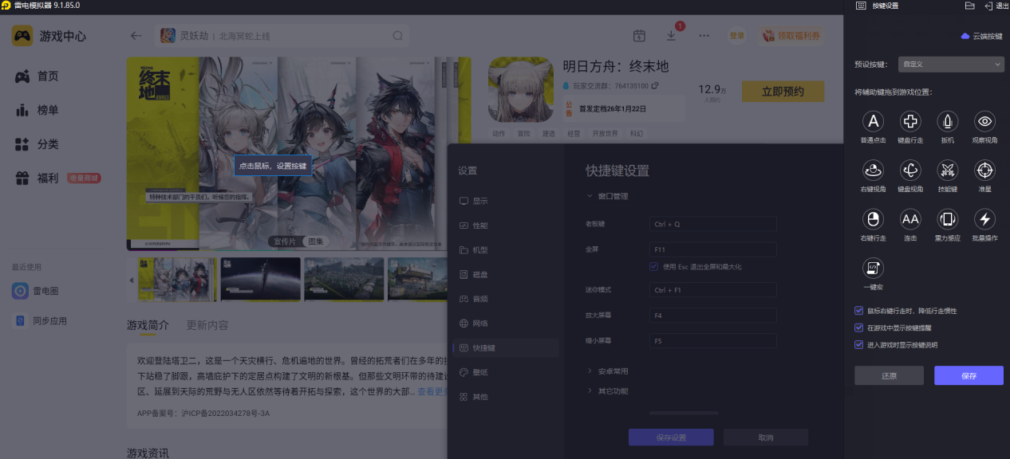
Task: Select the 快捷键 settings tab
Action: (507, 347)
